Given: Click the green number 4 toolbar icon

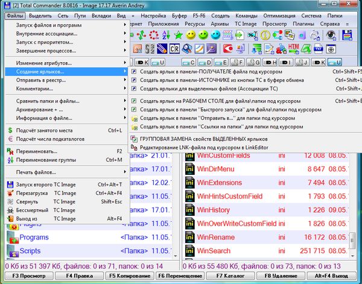Looking at the screenshot, I should (x=306, y=49).
